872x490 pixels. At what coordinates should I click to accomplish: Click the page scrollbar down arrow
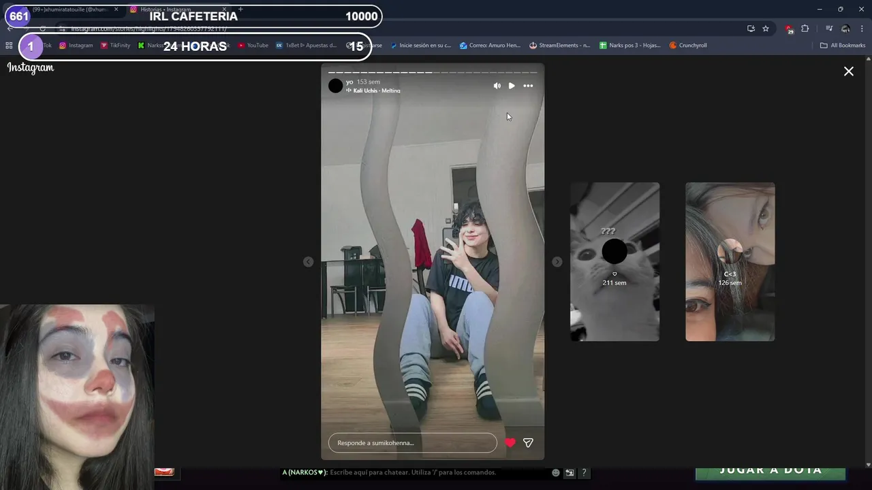[x=868, y=465]
